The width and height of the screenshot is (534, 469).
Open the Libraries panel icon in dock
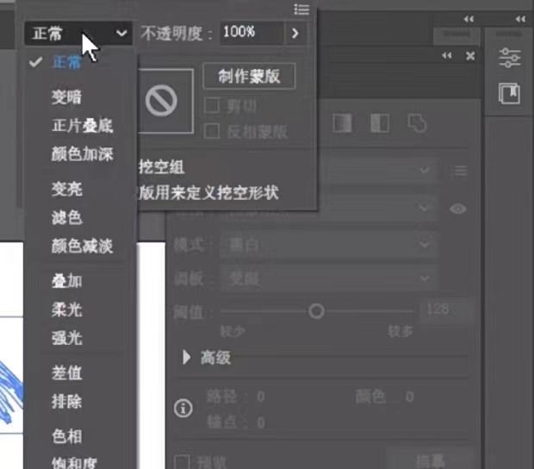point(510,93)
